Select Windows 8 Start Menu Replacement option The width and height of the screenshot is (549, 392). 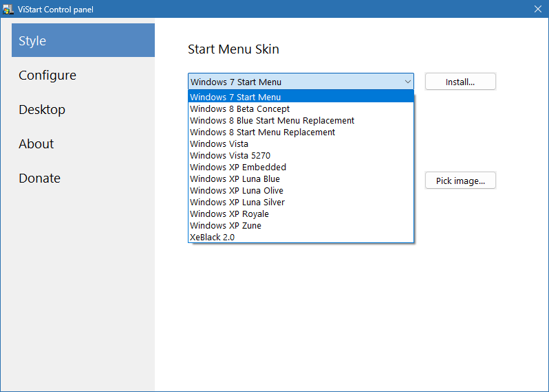262,132
